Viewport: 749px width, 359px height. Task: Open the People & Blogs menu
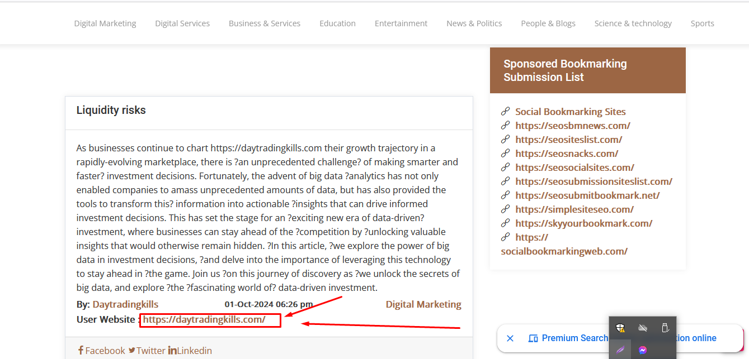coord(548,23)
